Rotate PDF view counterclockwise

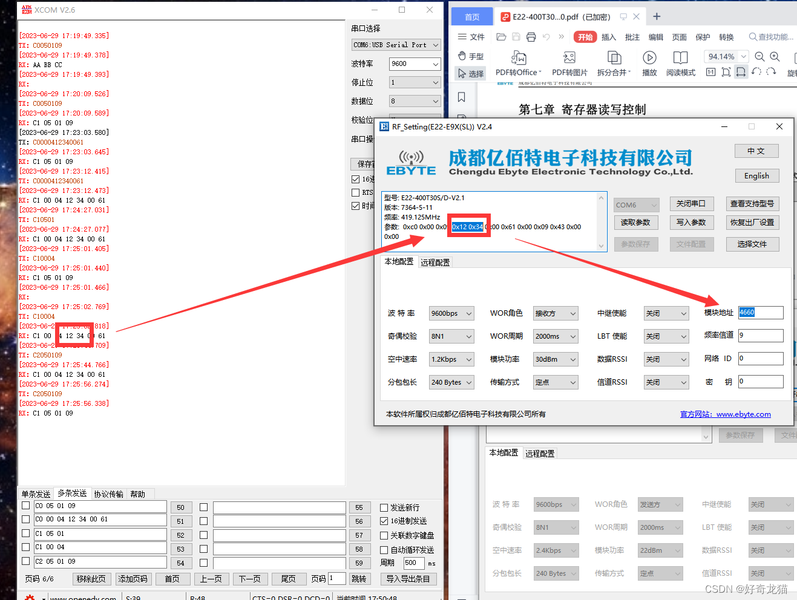tap(756, 72)
